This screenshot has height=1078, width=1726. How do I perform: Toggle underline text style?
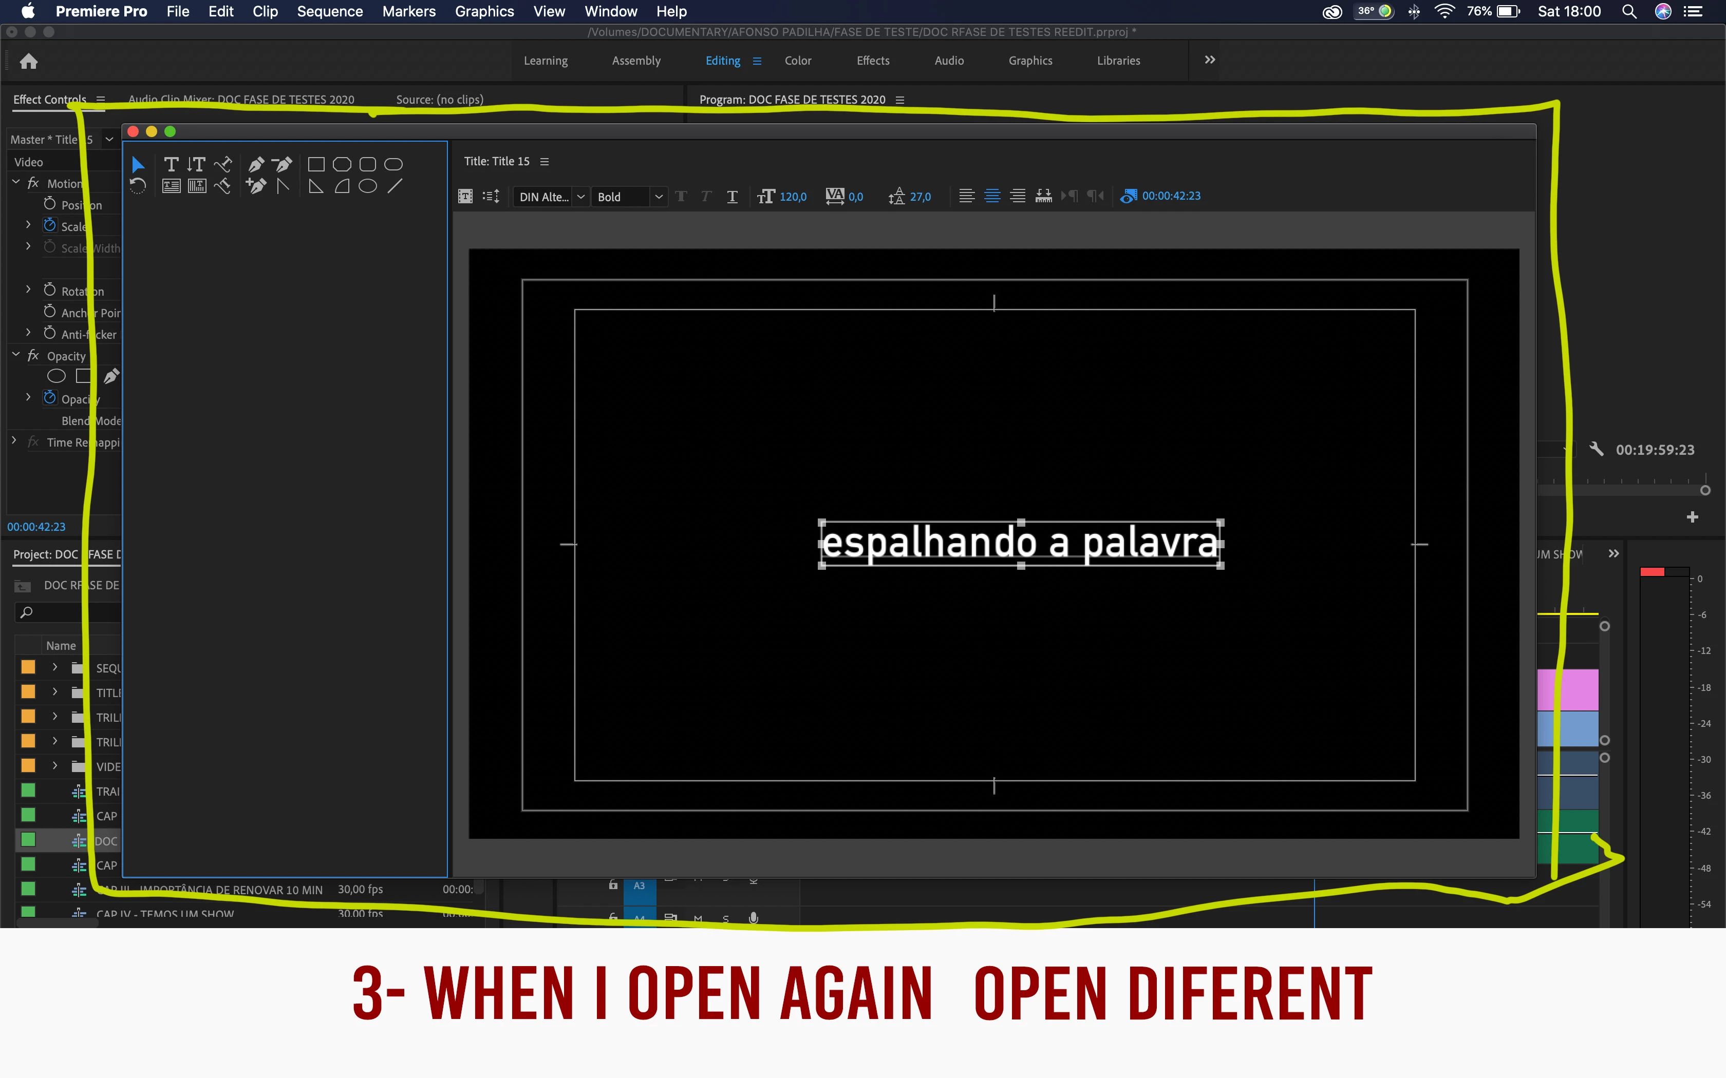coord(733,197)
